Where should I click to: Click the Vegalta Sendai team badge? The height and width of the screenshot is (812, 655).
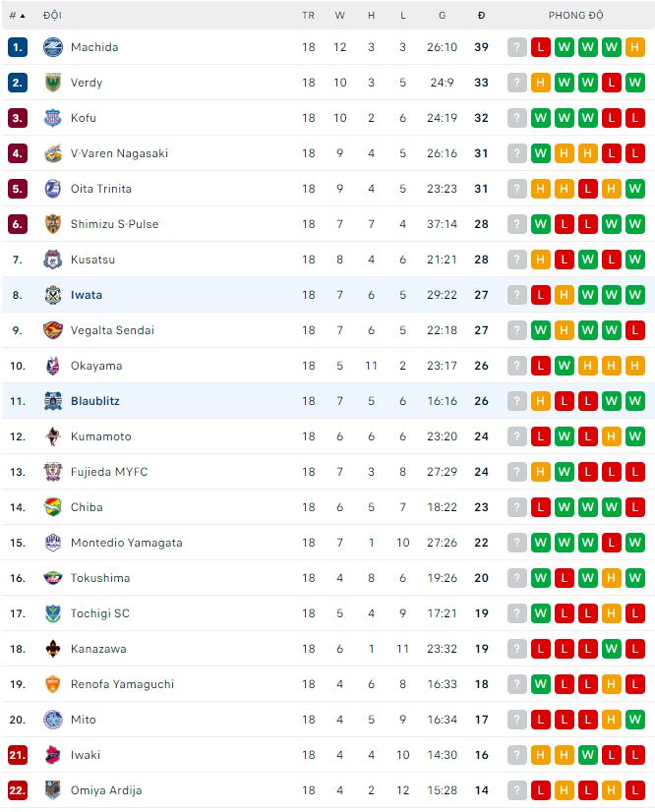(x=53, y=330)
